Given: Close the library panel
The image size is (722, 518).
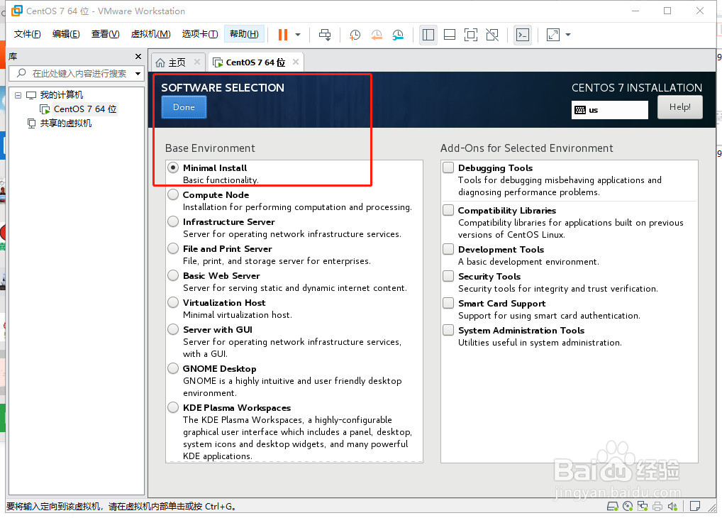Looking at the screenshot, I should click(x=138, y=56).
